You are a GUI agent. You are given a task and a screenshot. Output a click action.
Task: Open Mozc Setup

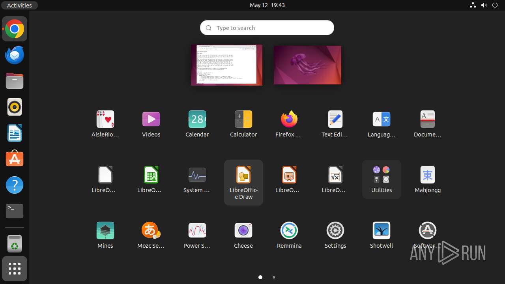tap(151, 235)
